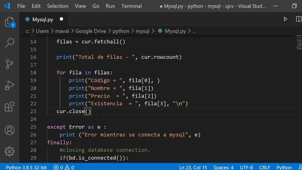Viewport: 302px width, 170px height.
Task: Select the Mysql.py editor tab
Action: [43, 19]
